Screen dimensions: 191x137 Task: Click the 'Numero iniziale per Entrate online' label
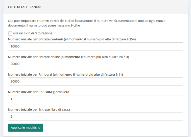click(34, 57)
